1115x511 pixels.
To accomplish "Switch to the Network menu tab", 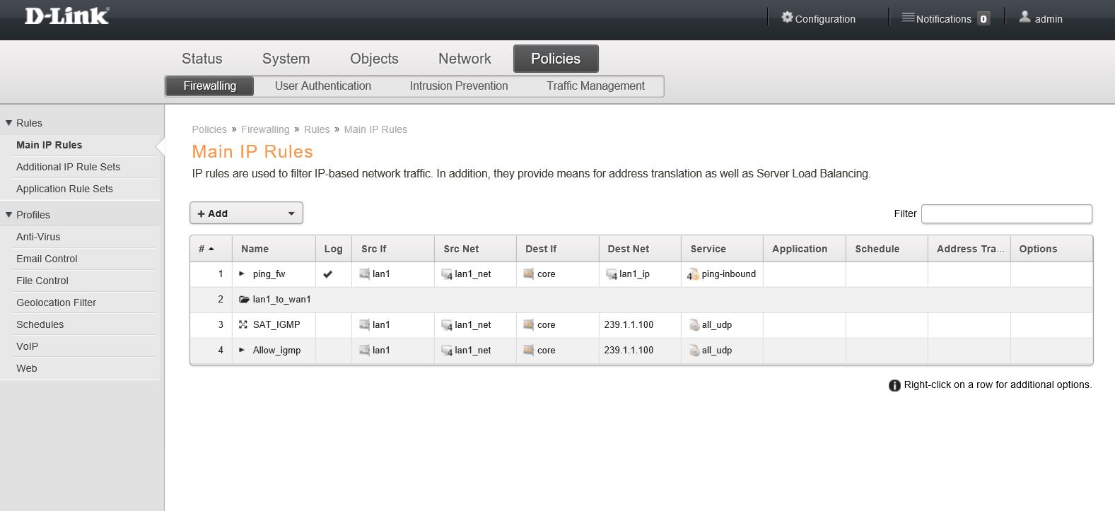I will point(465,59).
